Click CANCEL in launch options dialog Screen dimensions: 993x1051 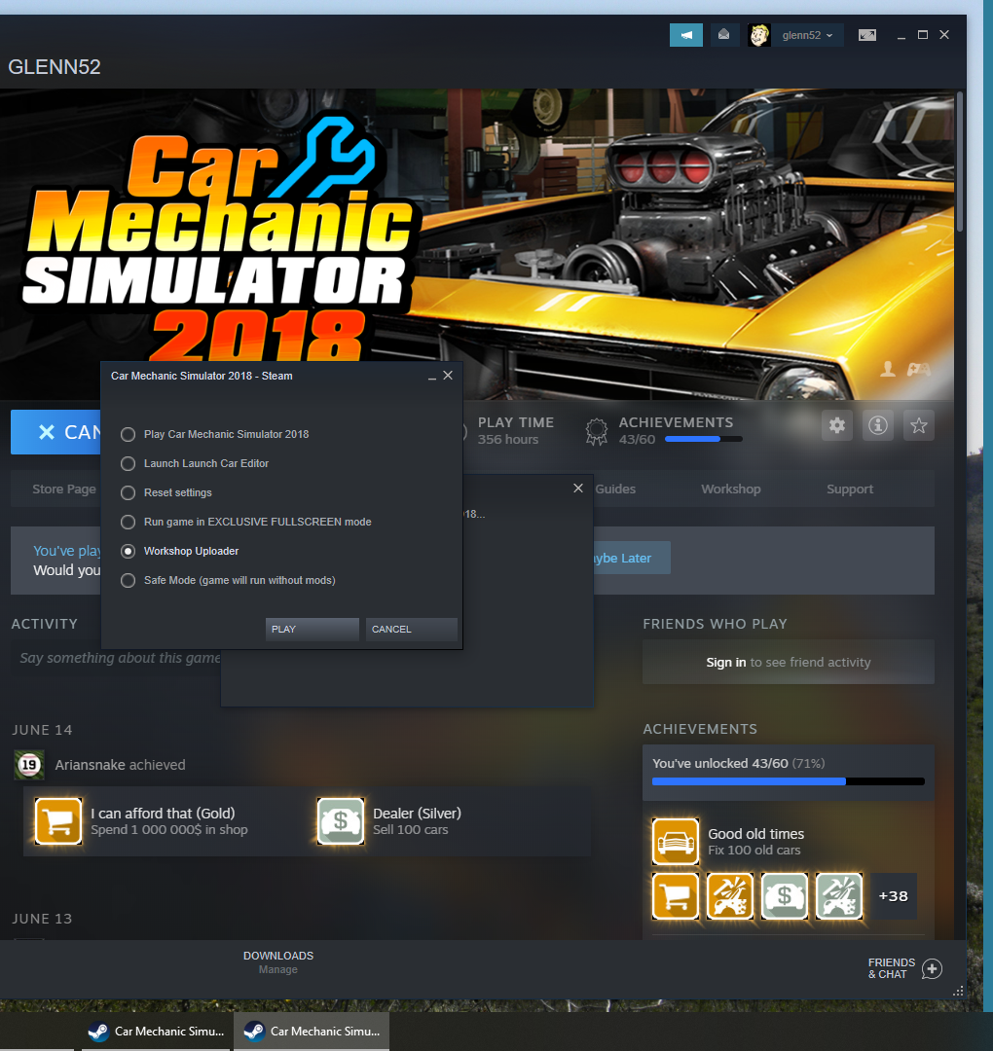coord(411,630)
